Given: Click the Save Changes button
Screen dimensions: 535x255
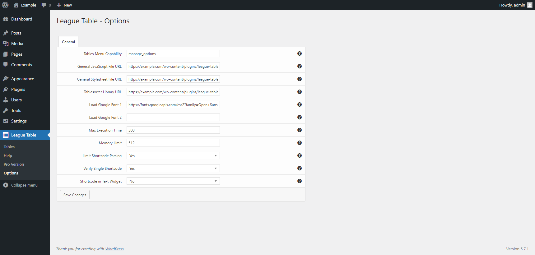Looking at the screenshot, I should point(75,195).
